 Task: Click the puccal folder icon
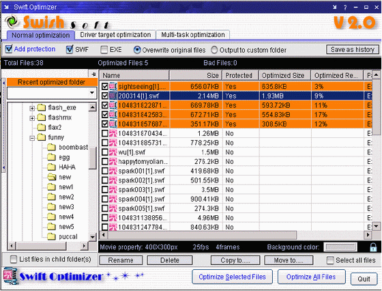pos(51,236)
